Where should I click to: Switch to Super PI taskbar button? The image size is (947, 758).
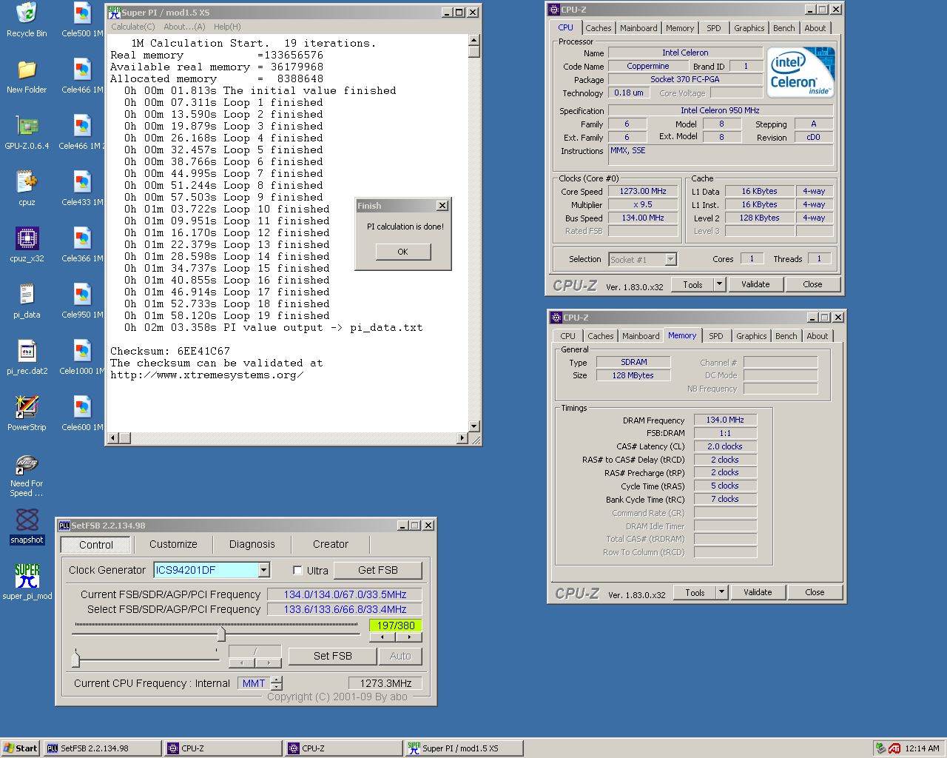(x=464, y=748)
